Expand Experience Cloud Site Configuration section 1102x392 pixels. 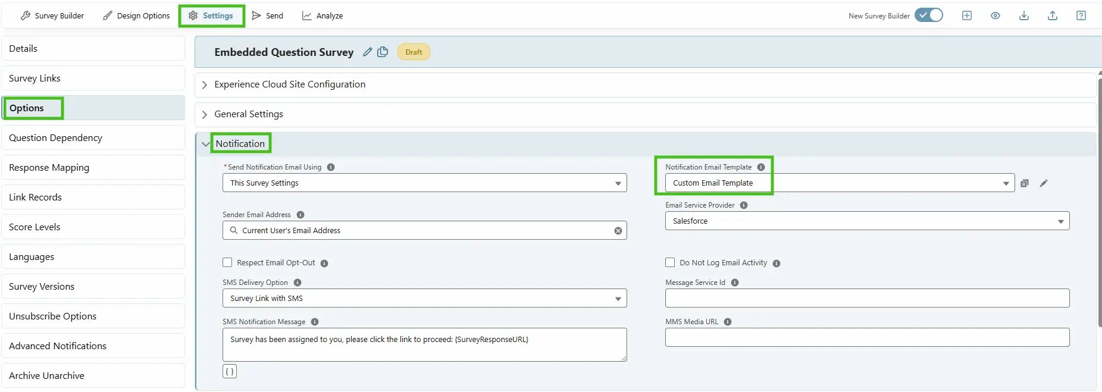[645, 84]
